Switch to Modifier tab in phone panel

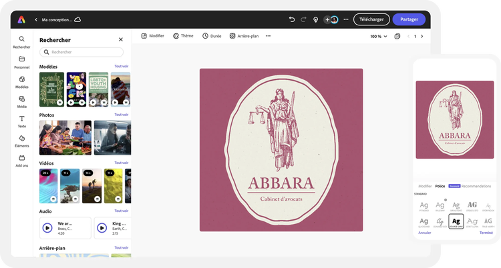425,186
